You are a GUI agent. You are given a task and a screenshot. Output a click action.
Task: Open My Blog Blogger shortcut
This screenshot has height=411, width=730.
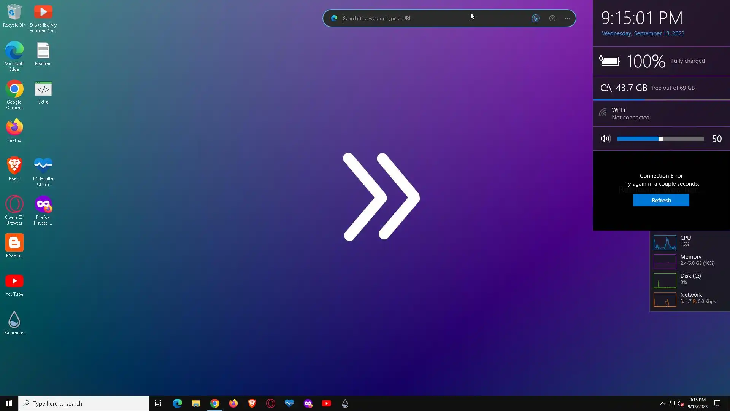pos(14,243)
